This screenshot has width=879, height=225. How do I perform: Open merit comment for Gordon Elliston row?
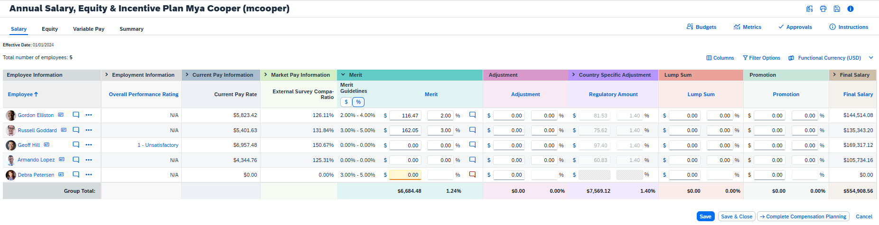(472, 115)
